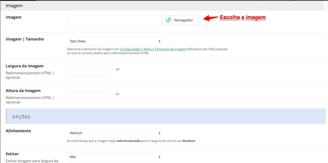Click the OPÇÕES section header
Screen dimensions: 328x163
pyautogui.click(x=21, y=117)
